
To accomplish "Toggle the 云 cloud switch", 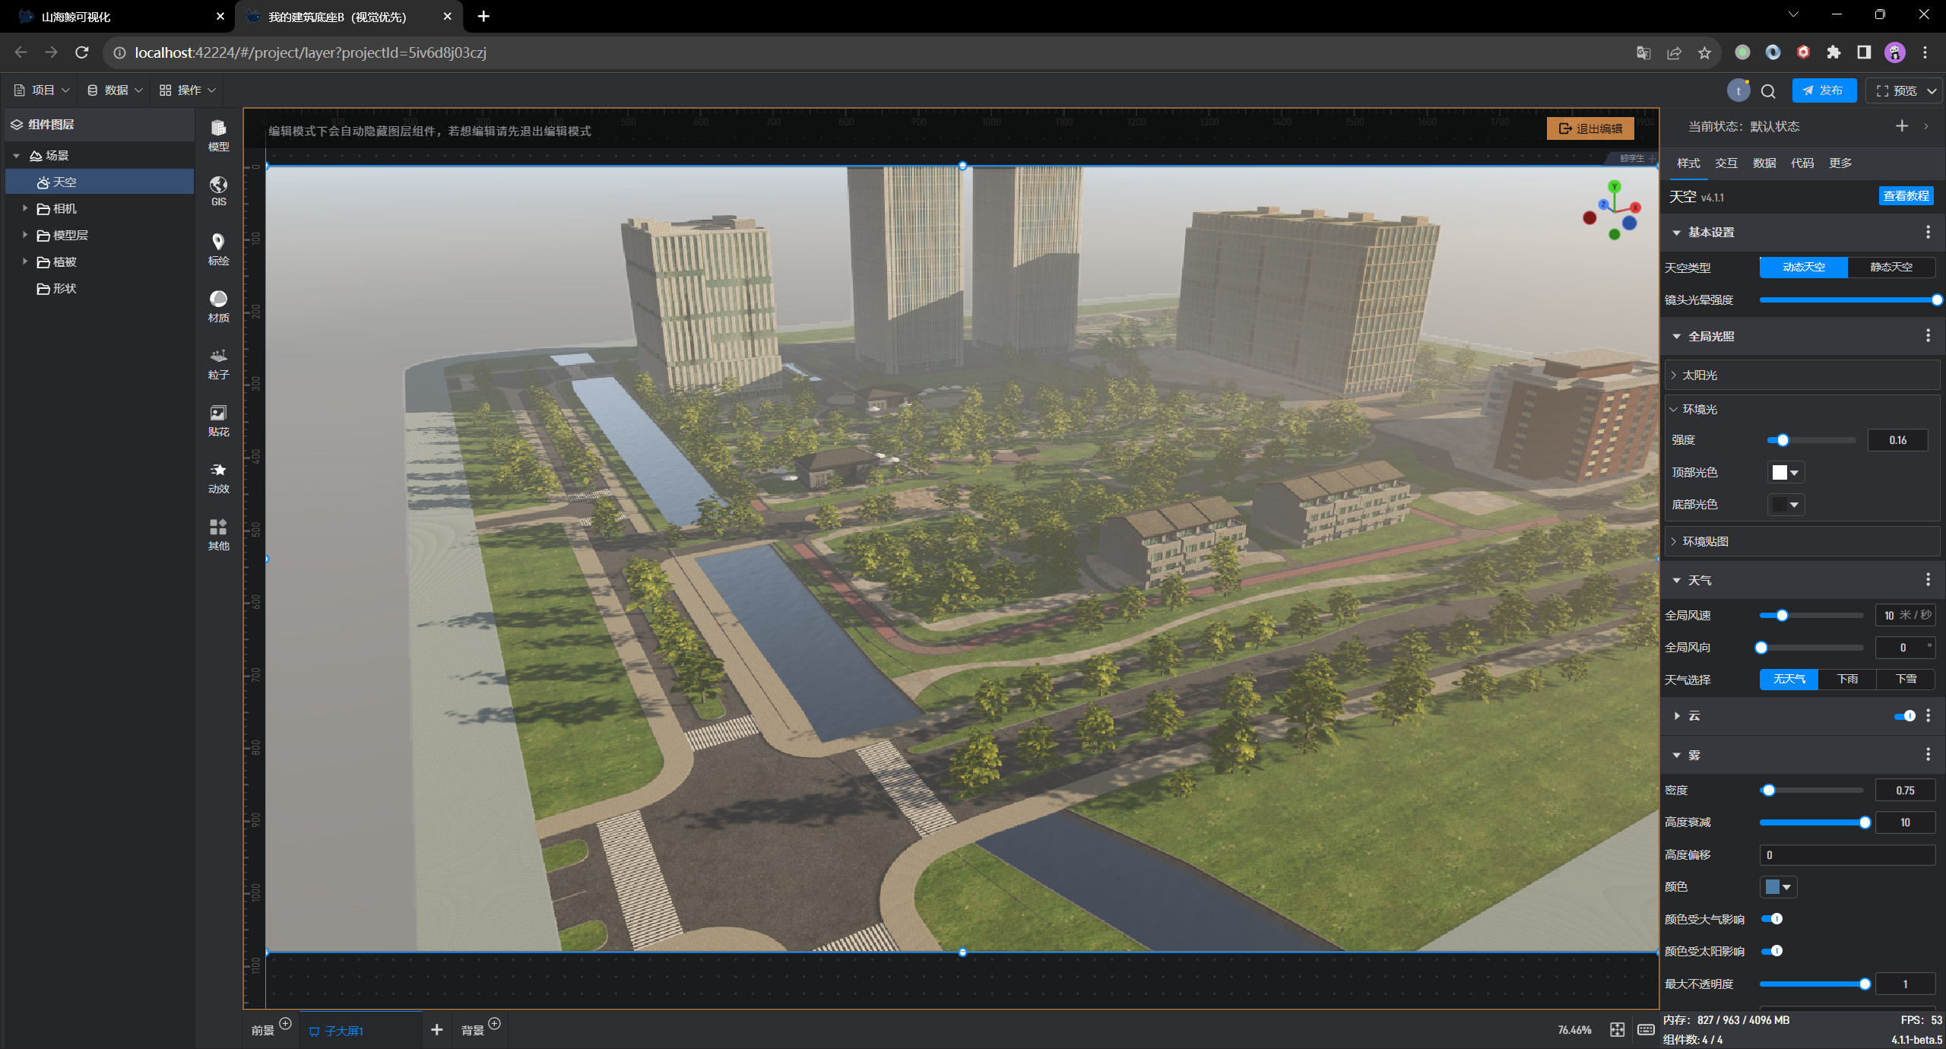I will 1904,716.
